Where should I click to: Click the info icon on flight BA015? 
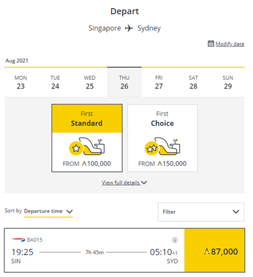point(175,240)
